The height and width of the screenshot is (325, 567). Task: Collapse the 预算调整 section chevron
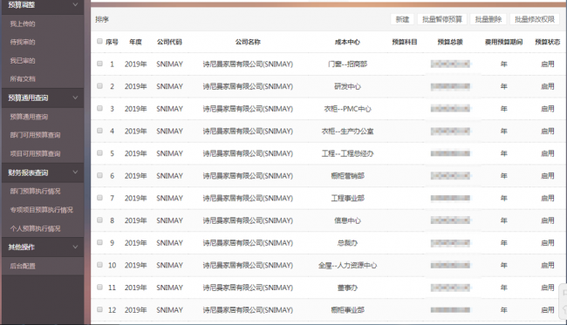tap(75, 4)
